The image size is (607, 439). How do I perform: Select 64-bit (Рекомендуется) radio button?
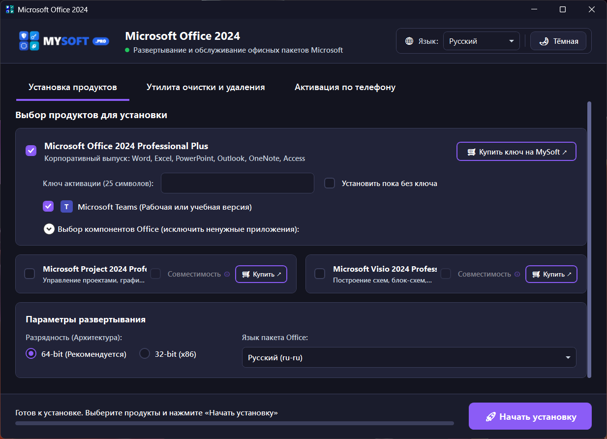pyautogui.click(x=31, y=353)
